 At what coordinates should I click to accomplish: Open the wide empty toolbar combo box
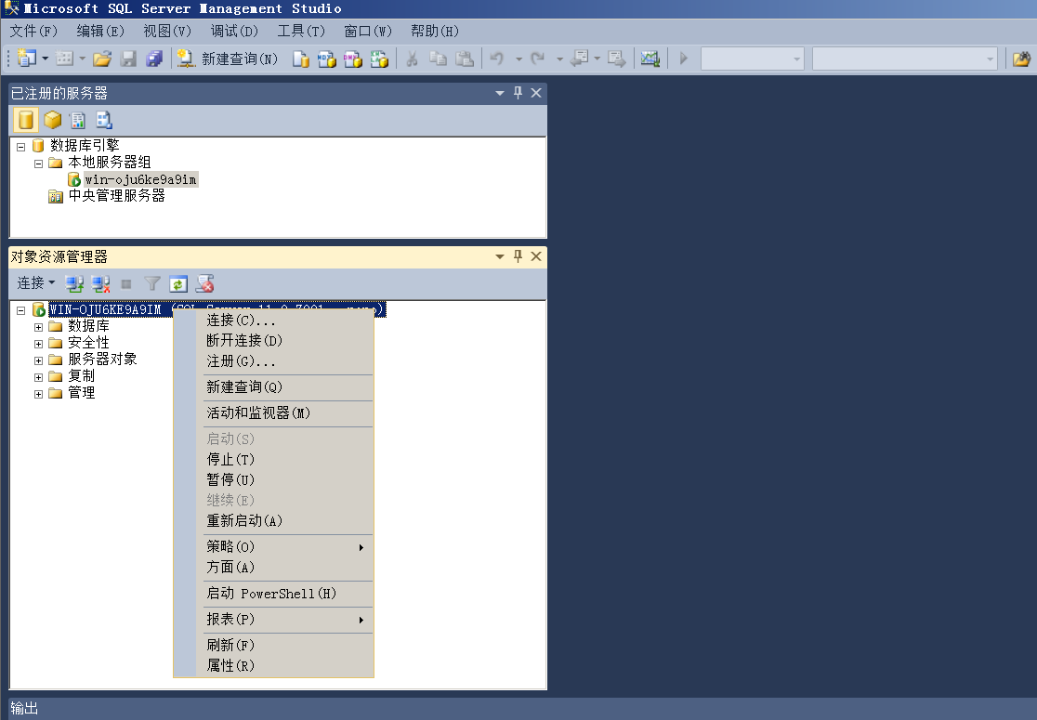pyautogui.click(x=905, y=59)
